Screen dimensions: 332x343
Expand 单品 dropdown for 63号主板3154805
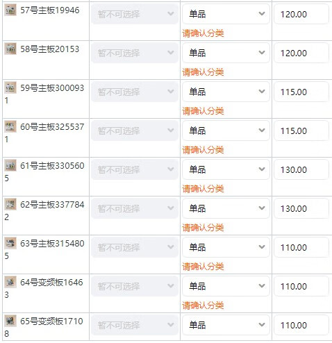coord(226,247)
